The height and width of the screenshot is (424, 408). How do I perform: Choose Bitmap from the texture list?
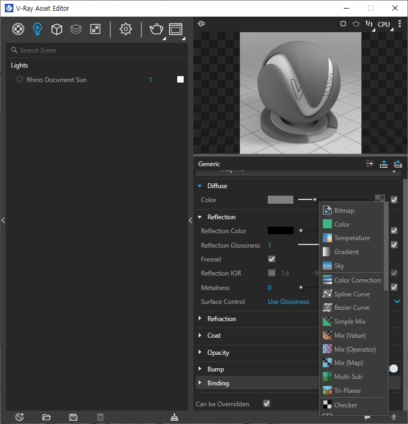coord(352,210)
